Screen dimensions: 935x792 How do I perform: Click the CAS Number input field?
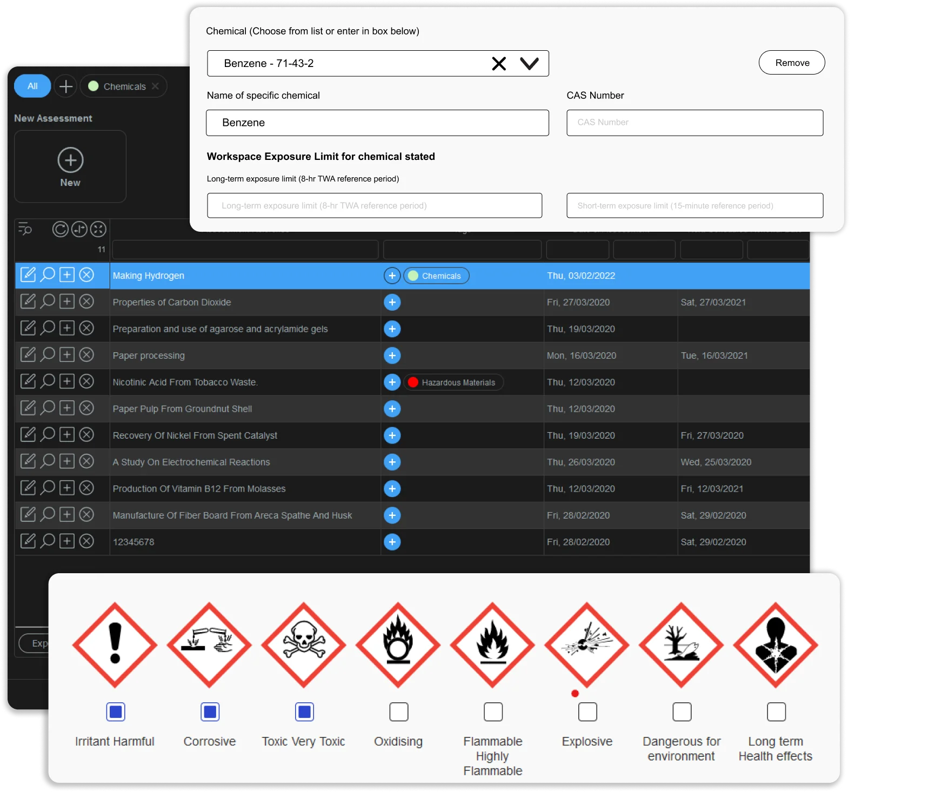694,123
